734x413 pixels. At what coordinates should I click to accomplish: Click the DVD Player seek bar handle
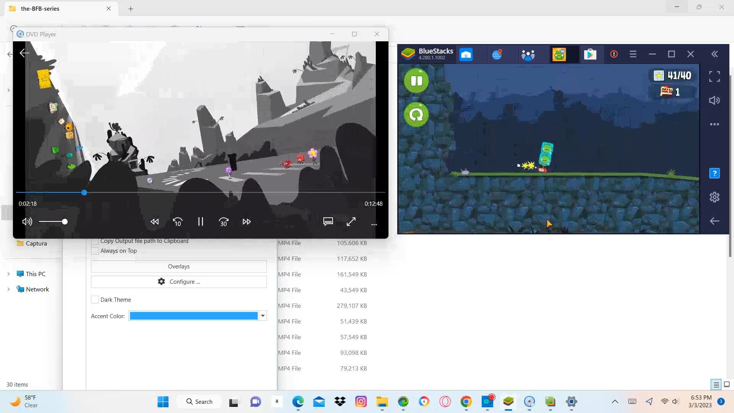(84, 193)
